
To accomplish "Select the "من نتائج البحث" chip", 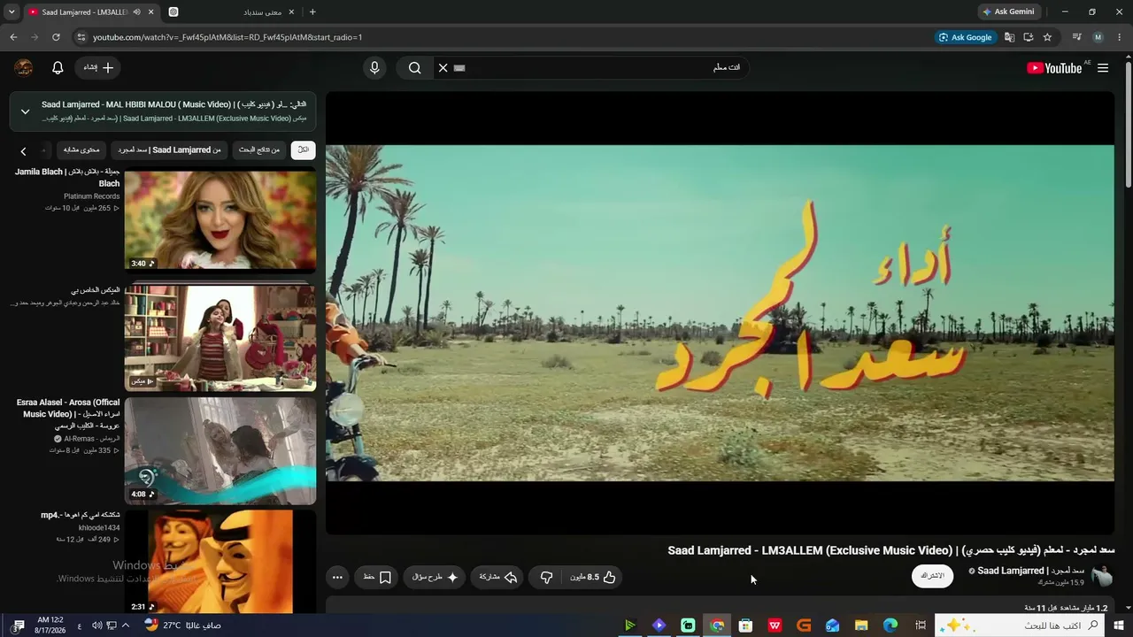I will point(259,150).
